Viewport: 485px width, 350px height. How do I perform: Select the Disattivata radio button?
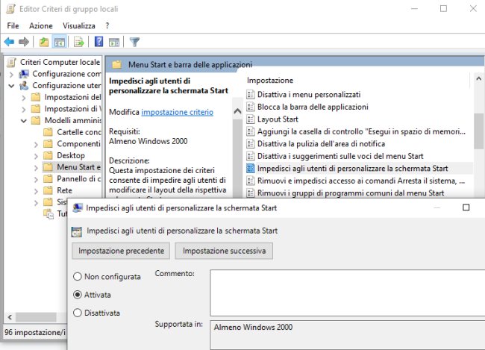point(78,313)
